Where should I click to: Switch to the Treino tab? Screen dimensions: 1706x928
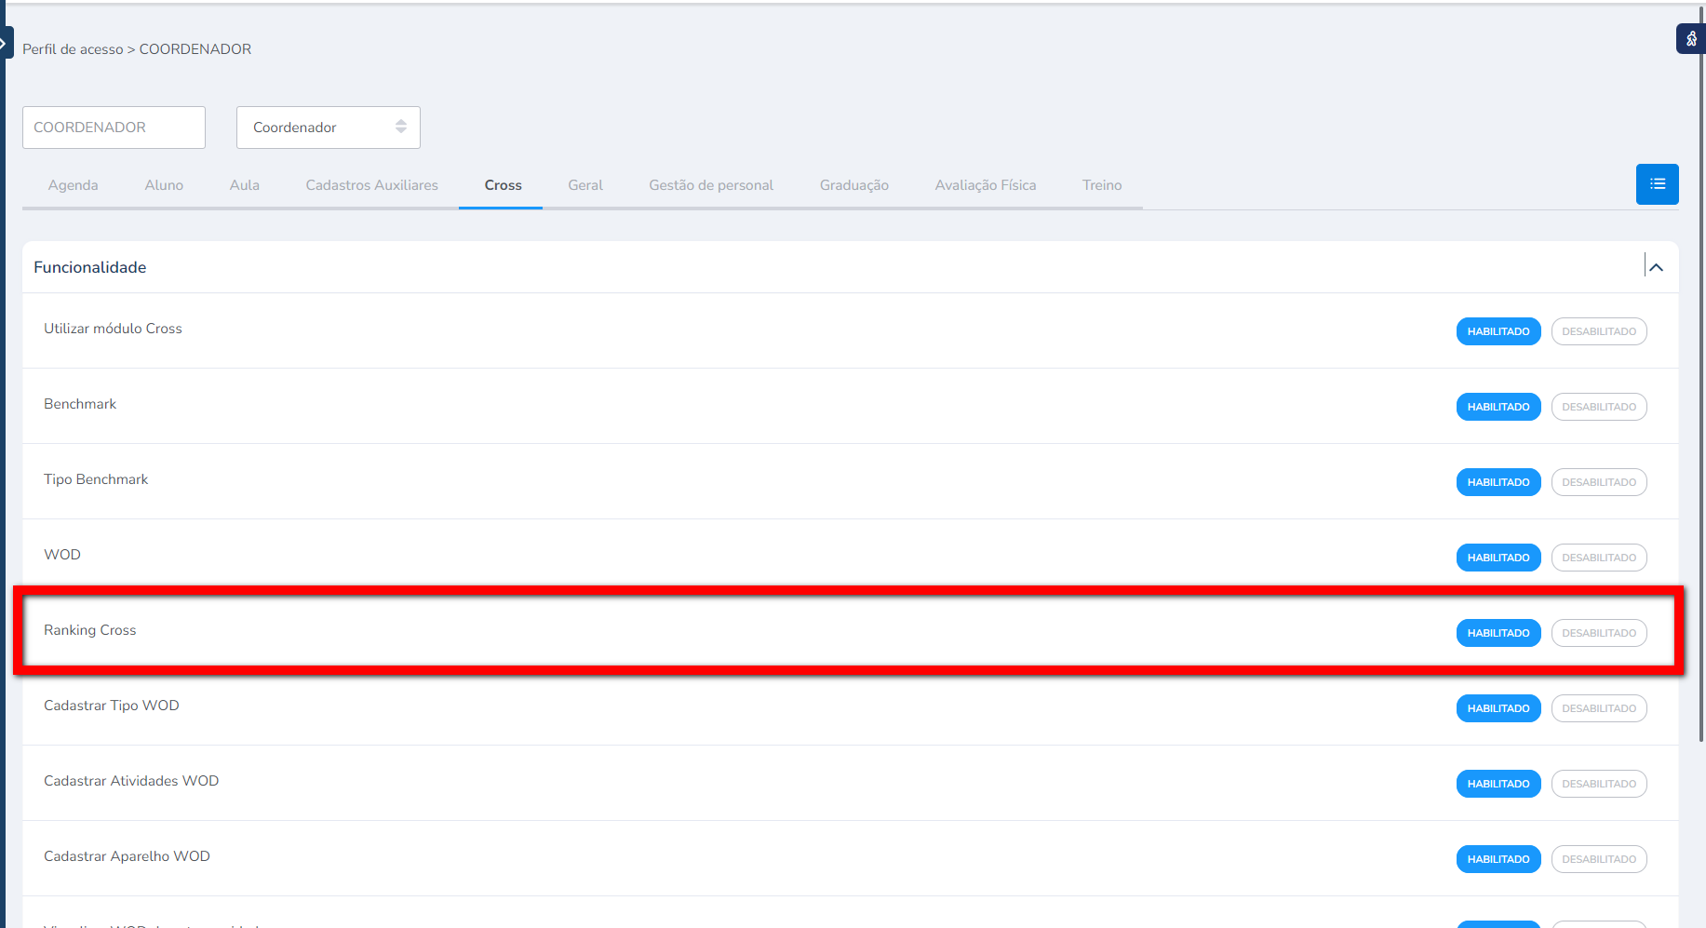click(1101, 185)
